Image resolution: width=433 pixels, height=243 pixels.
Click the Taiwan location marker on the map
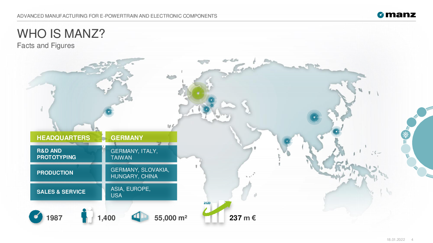336,131
